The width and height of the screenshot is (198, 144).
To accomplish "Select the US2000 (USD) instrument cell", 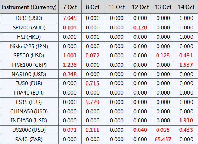I will (x=29, y=130).
